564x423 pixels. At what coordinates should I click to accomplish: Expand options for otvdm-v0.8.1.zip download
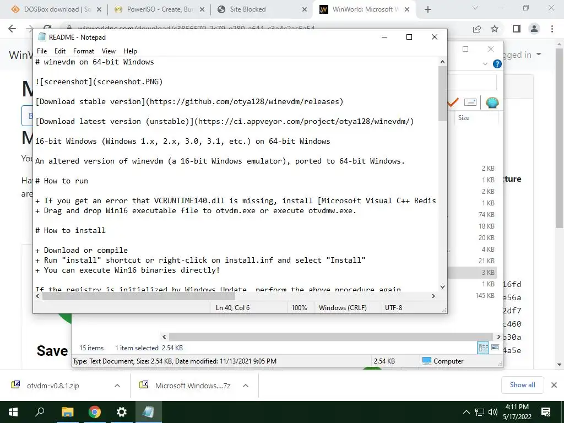pyautogui.click(x=117, y=386)
